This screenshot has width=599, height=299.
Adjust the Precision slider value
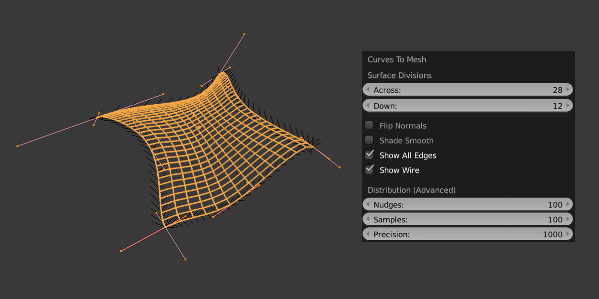pos(468,234)
